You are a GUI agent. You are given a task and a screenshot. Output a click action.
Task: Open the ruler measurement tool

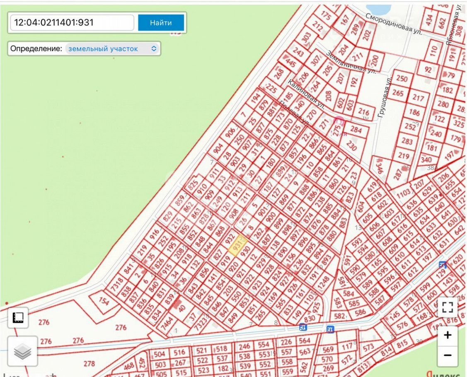[18, 318]
